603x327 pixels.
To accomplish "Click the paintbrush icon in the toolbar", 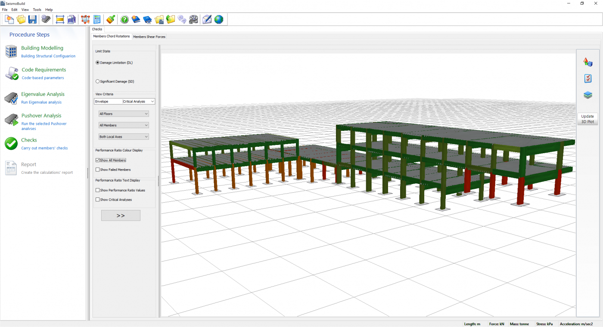I will pyautogui.click(x=111, y=19).
